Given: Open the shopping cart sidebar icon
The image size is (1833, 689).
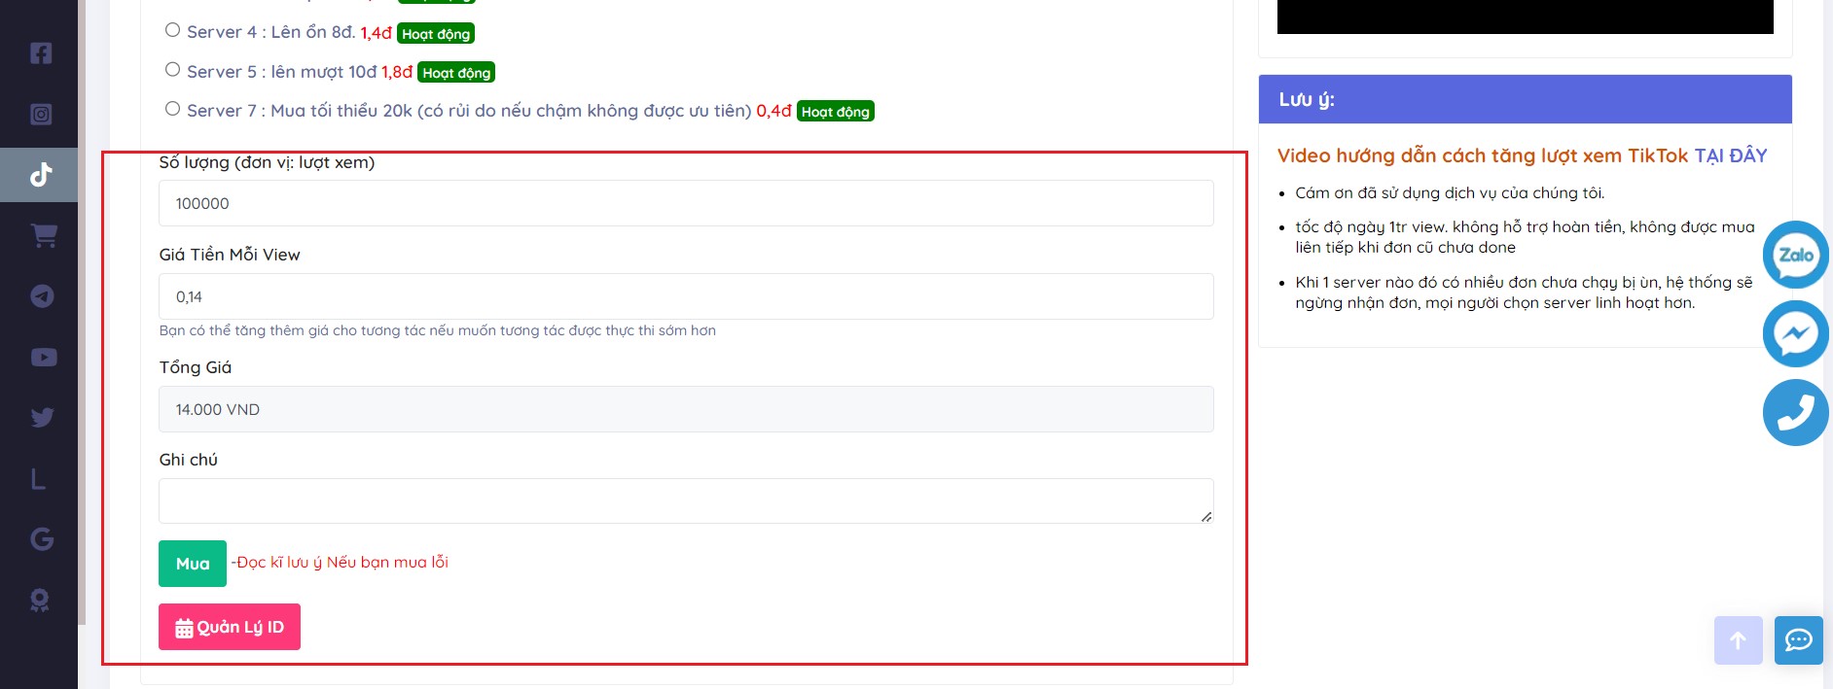Looking at the screenshot, I should tap(43, 235).
